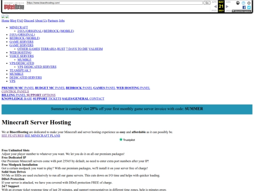This screenshot has height=191, width=254.
Task: Click the DDoS Protection text
Action: (13, 179)
